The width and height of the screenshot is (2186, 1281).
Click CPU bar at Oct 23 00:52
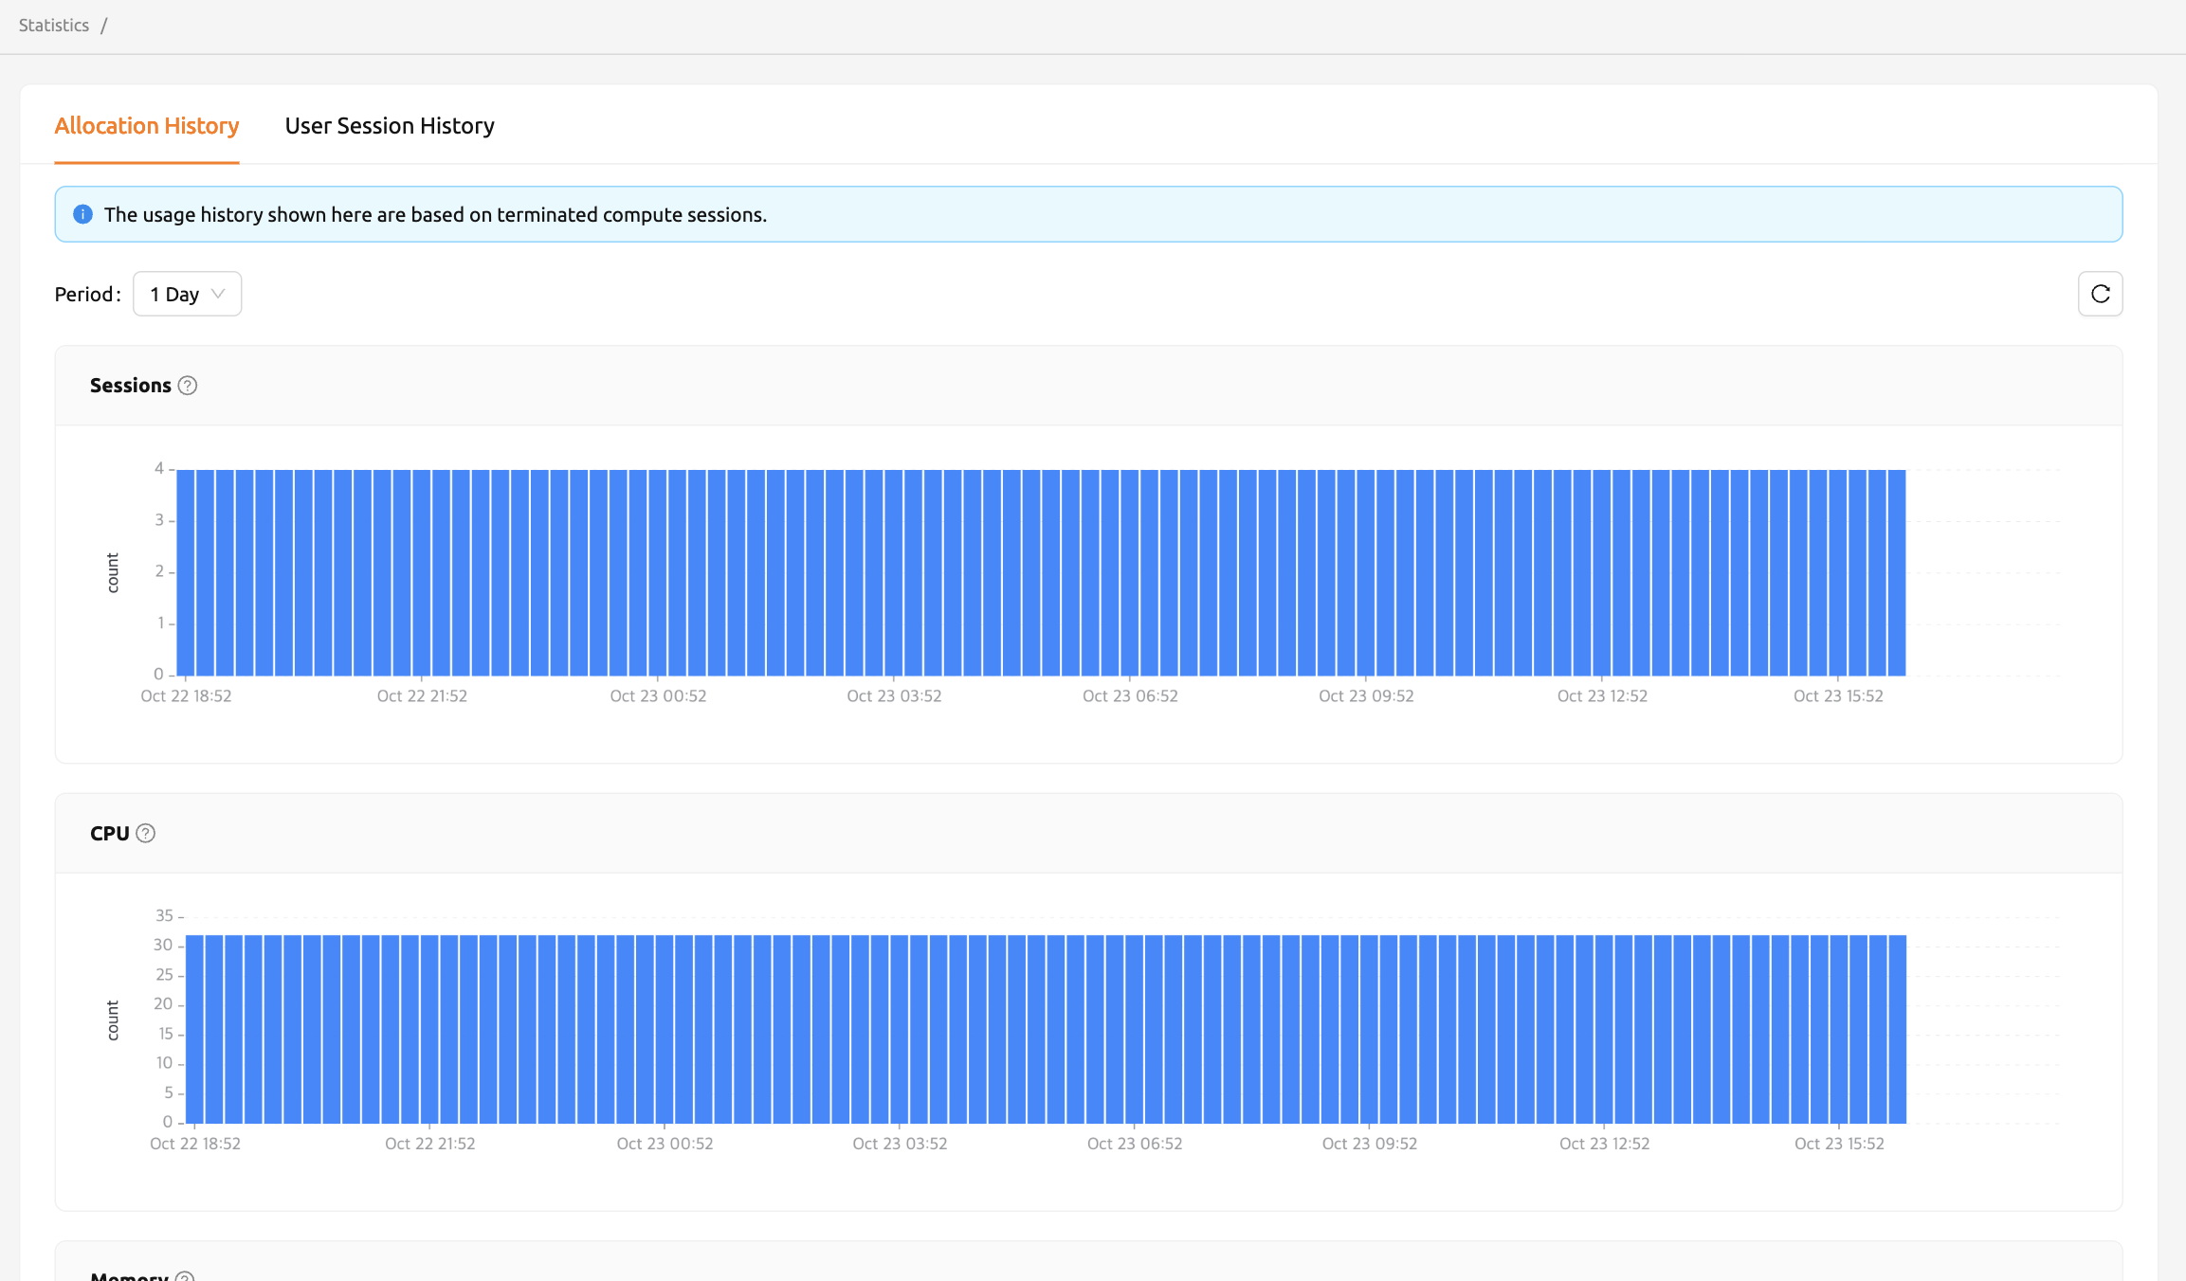(x=665, y=1029)
